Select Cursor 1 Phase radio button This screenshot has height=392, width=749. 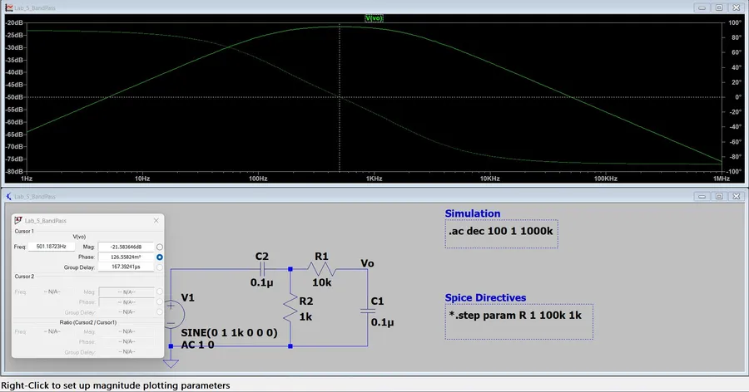click(x=160, y=257)
